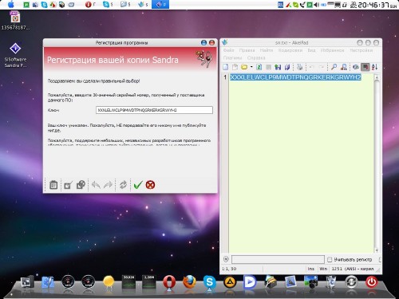Viewport: 399px width, 299px height.
Task: Toggle the highlighted dark toolbar button in AkelPad
Action: pos(365,67)
